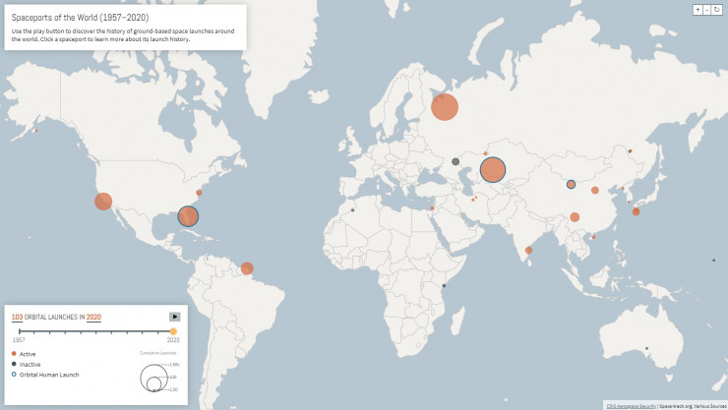Zoom in with the plus button
The height and width of the screenshot is (410, 728).
(698, 9)
